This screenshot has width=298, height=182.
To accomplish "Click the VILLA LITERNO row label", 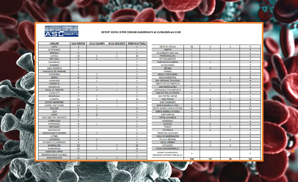I will (167, 142).
